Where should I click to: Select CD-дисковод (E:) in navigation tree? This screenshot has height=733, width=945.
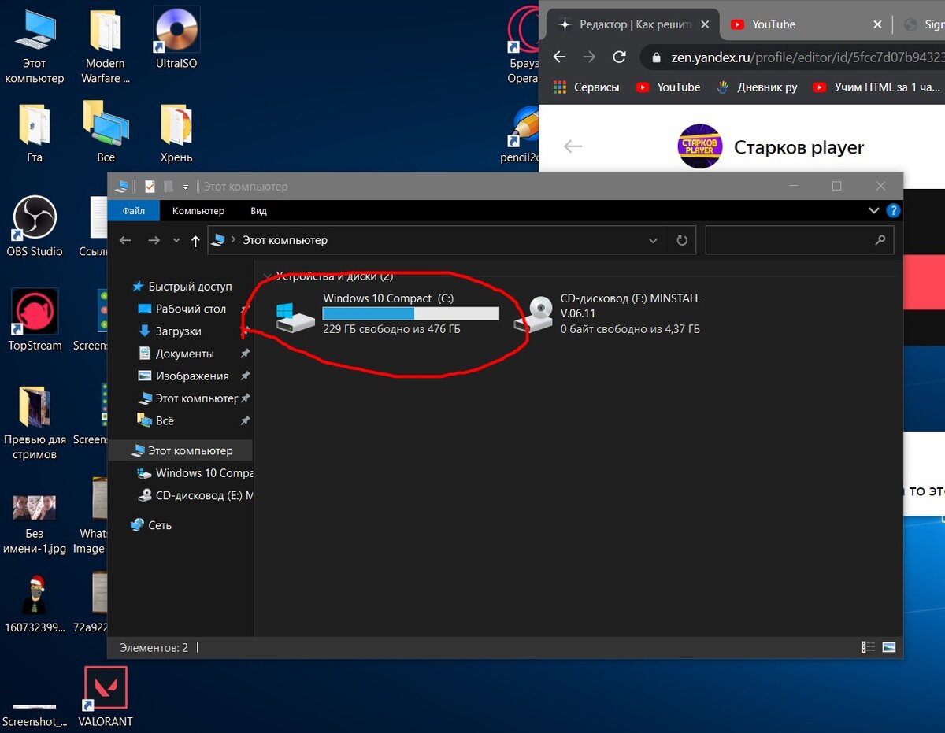[194, 495]
